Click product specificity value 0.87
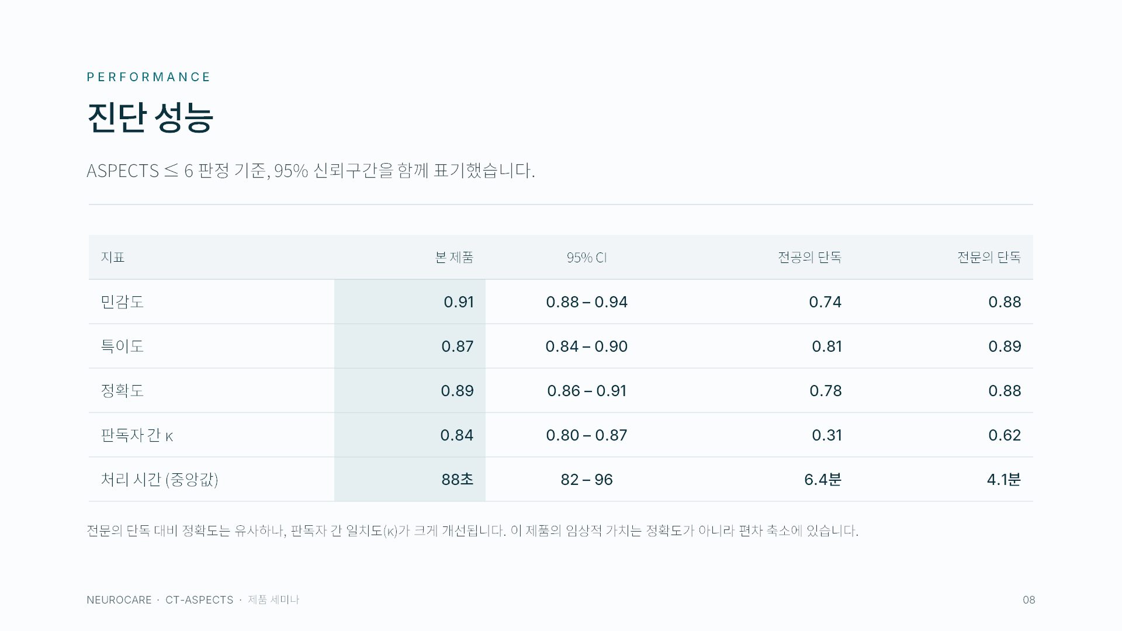The height and width of the screenshot is (631, 1122). (458, 346)
